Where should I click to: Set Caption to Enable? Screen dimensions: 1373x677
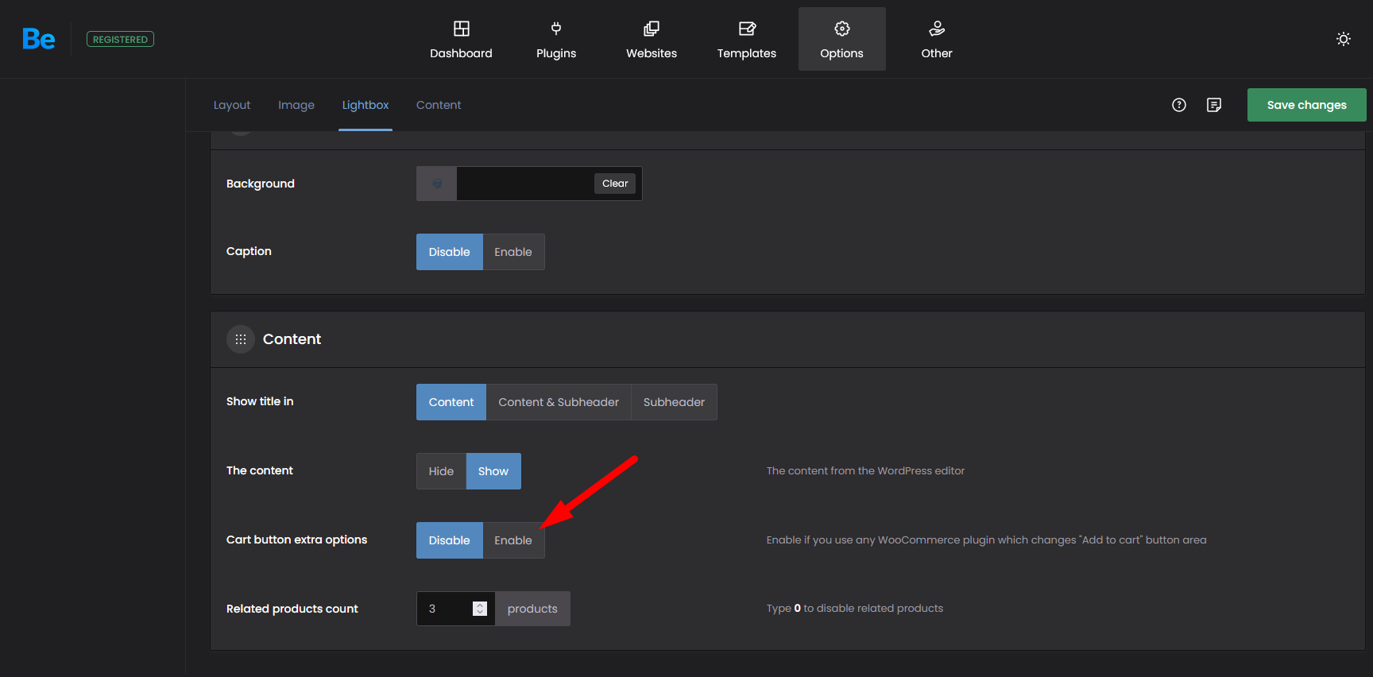point(513,252)
